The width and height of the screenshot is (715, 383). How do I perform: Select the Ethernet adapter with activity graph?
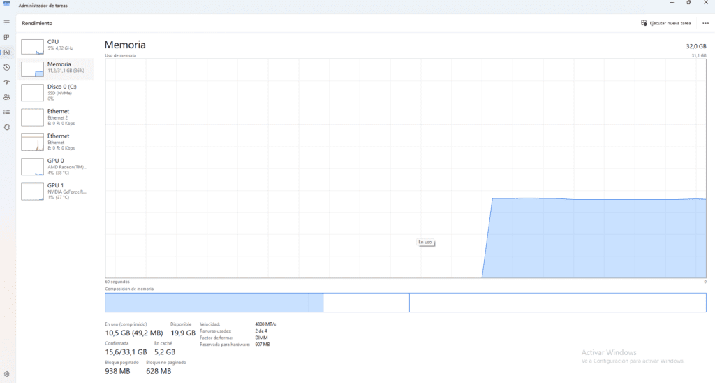pos(56,141)
